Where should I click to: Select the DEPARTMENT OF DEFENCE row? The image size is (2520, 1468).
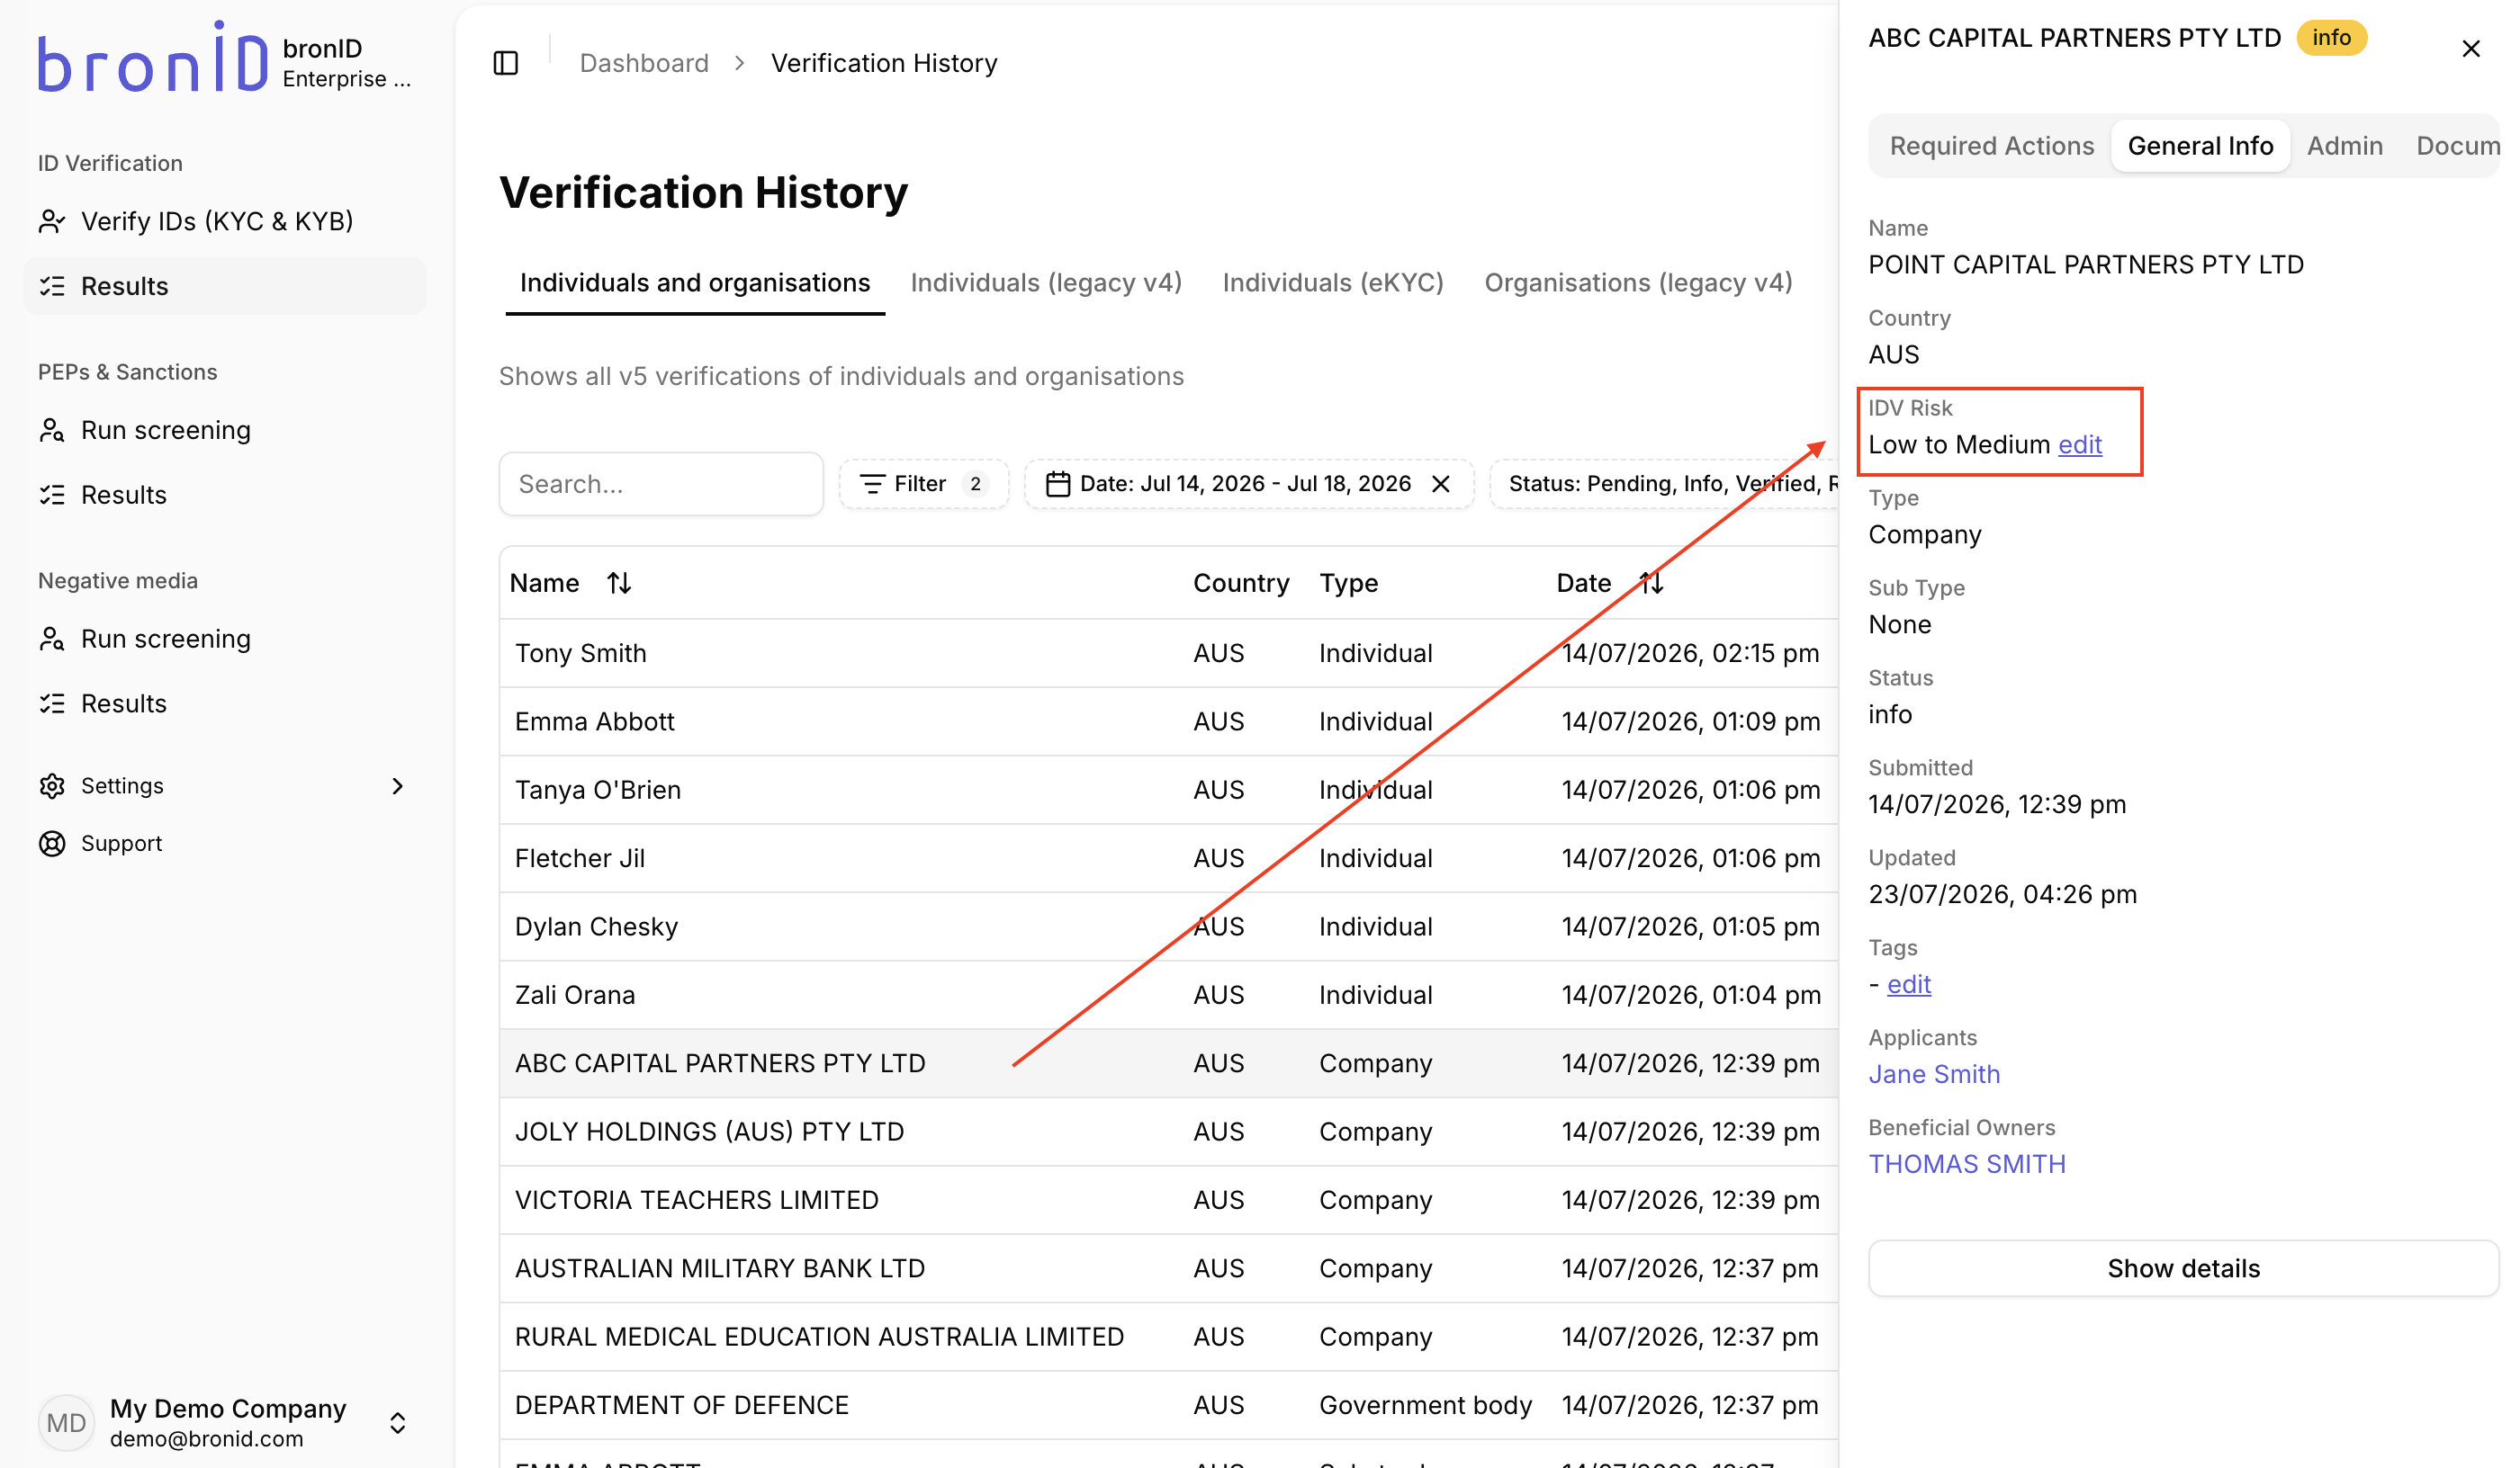pyautogui.click(x=1168, y=1405)
